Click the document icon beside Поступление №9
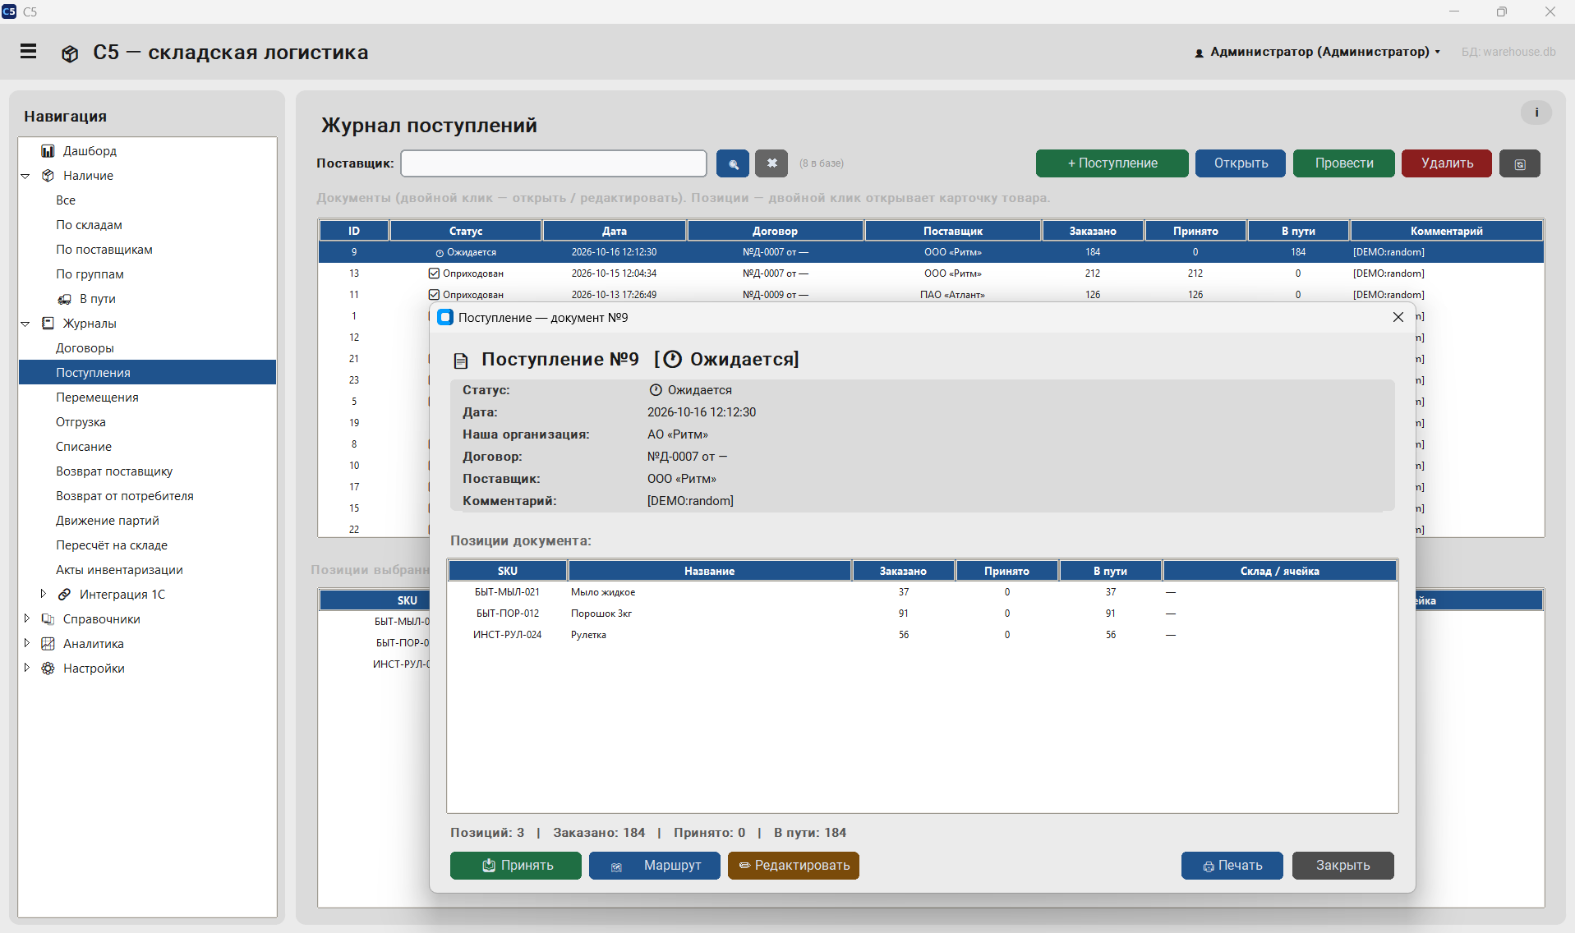The image size is (1575, 933). 461,361
